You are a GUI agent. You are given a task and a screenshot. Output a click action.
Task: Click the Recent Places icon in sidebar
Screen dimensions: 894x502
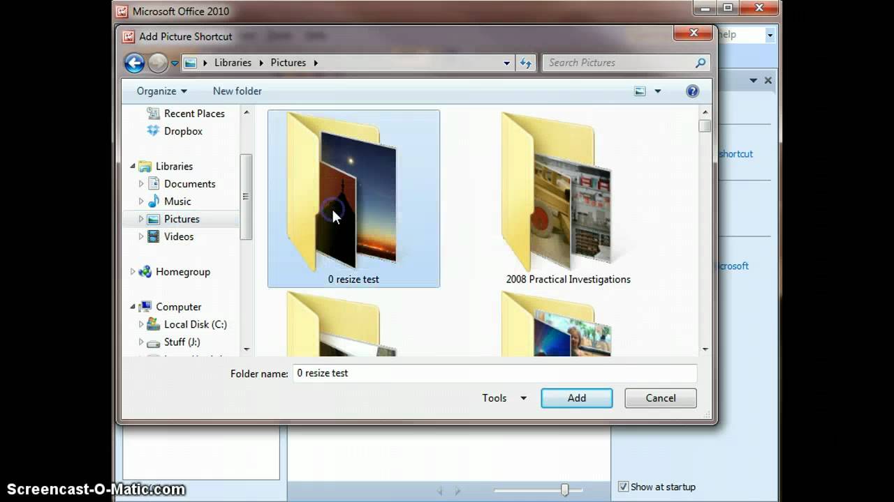coord(153,114)
